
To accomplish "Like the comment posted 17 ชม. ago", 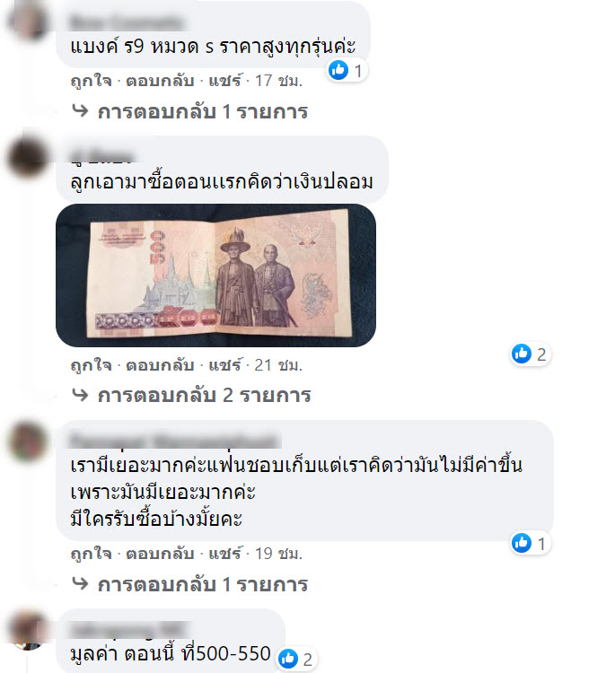I will coord(91,81).
